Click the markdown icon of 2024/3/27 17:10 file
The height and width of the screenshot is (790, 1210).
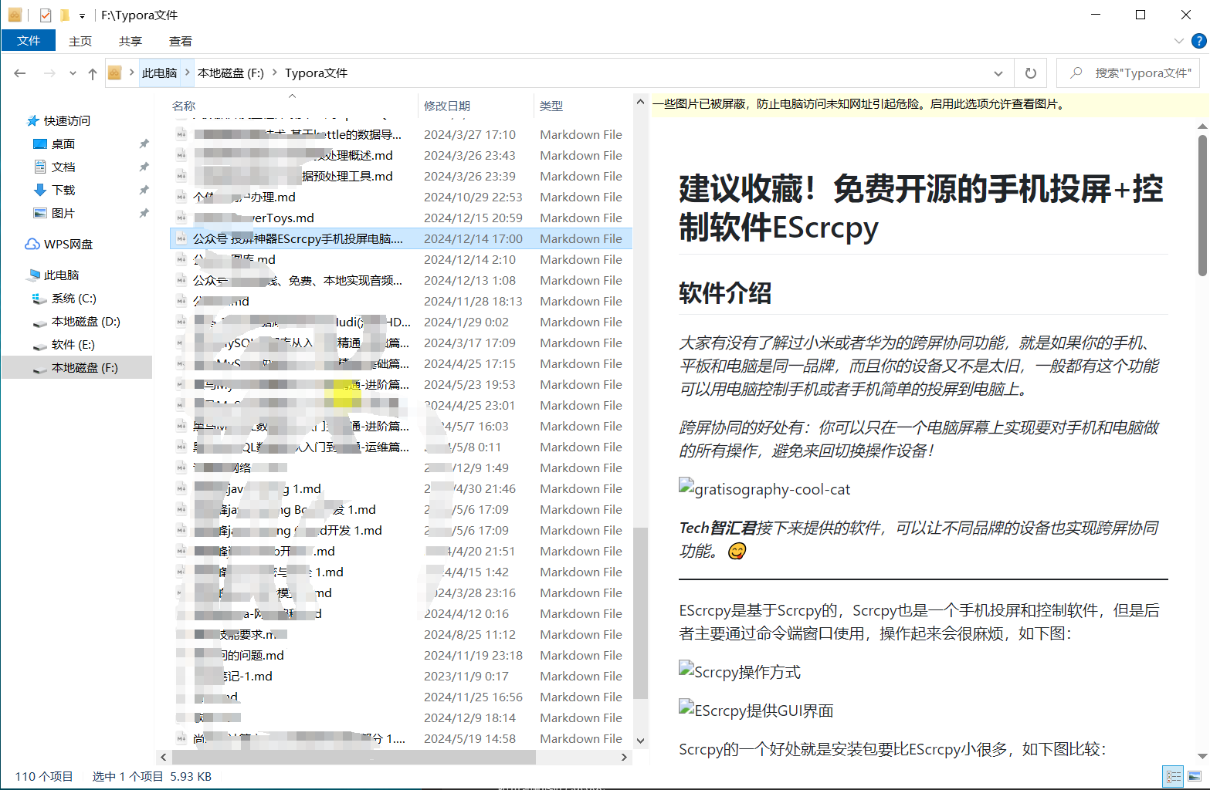click(181, 135)
